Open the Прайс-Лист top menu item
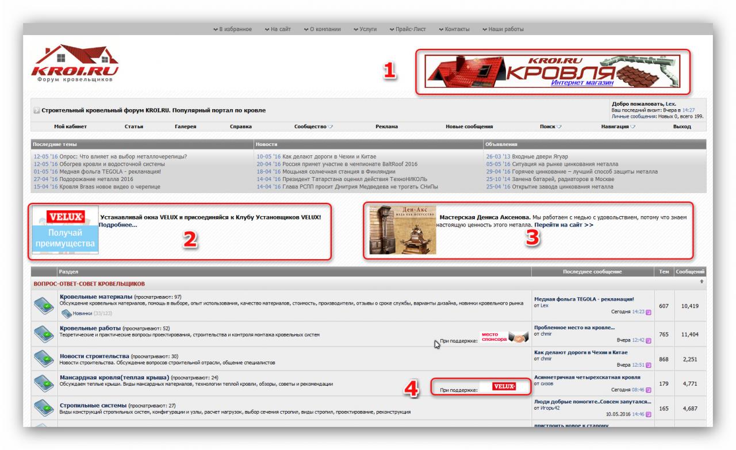The height and width of the screenshot is (450, 736). tap(407, 29)
